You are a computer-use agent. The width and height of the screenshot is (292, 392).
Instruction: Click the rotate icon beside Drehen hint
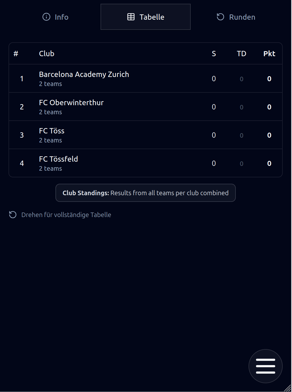coord(13,215)
